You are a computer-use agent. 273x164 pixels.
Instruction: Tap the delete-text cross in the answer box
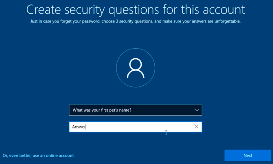[x=196, y=127]
